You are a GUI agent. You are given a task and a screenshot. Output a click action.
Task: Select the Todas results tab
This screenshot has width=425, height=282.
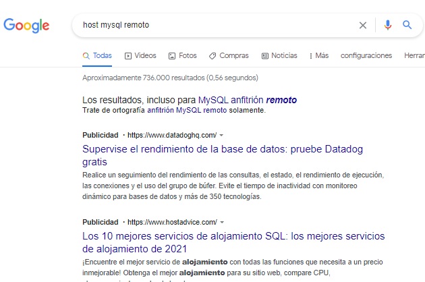[97, 55]
